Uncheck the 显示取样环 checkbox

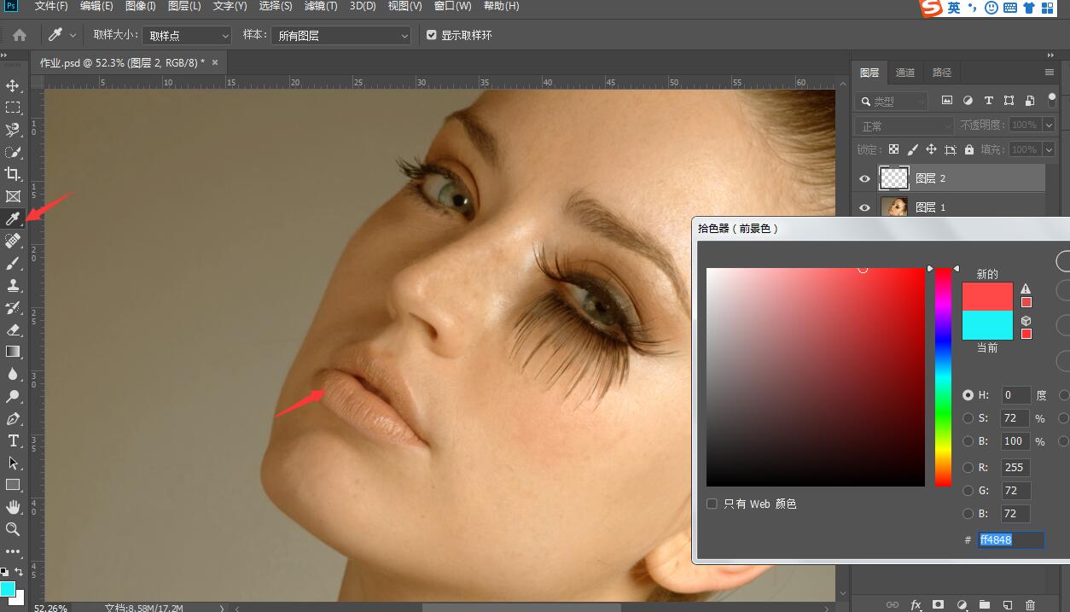432,35
